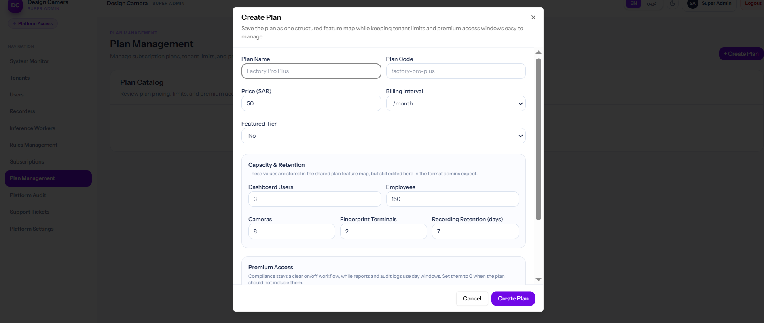Click the purple Create Plan submit button
This screenshot has height=323, width=764.
click(513, 298)
